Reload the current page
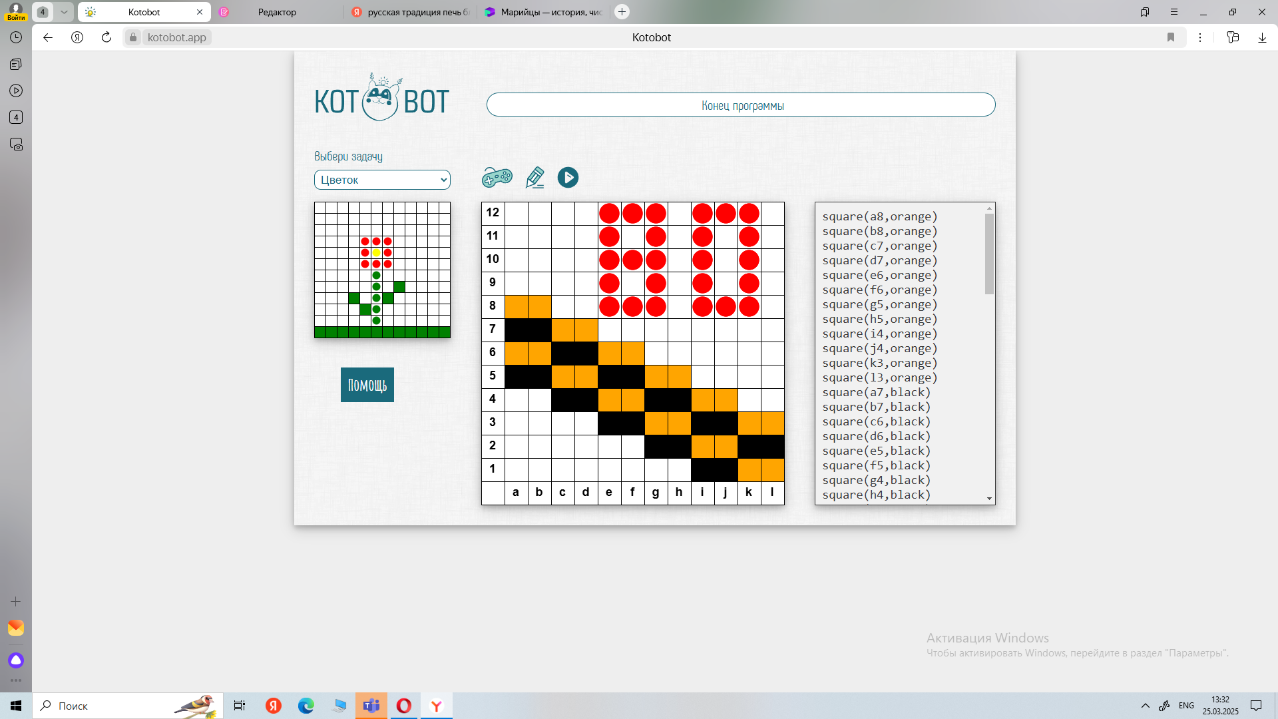Viewport: 1278px width, 719px height. 106,37
